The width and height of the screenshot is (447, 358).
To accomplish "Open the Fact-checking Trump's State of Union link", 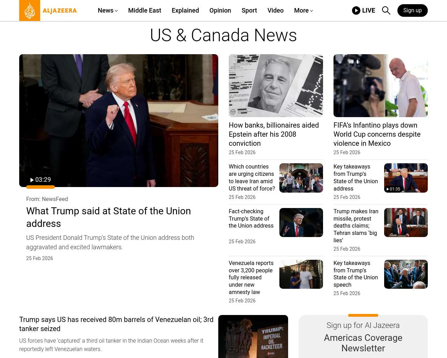I will point(251,219).
